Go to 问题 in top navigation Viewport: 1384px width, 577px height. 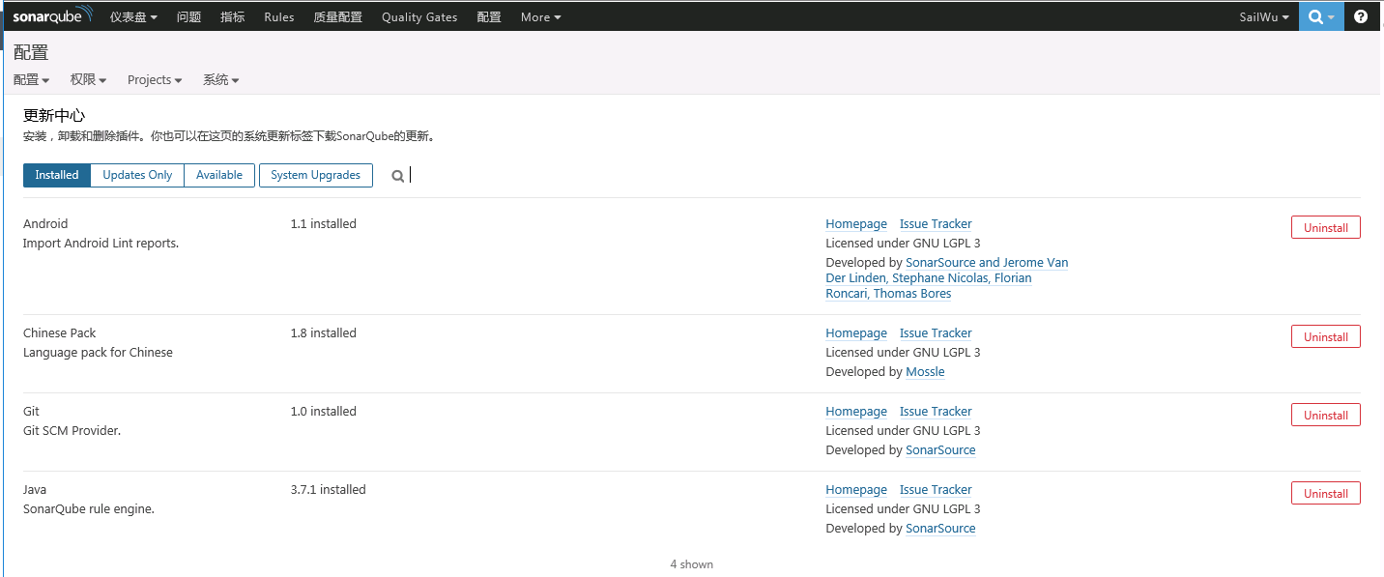188,17
